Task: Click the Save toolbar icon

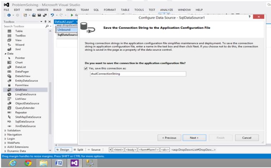Action: pyautogui.click(x=39, y=15)
